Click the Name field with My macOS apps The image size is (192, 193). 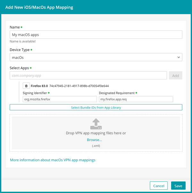pos(96,35)
